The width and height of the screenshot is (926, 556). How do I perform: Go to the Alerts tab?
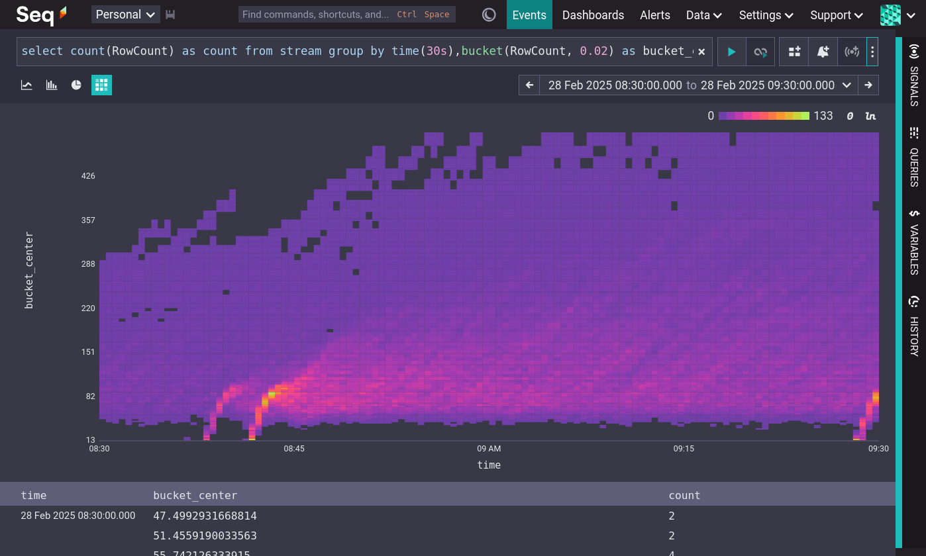[x=655, y=15]
